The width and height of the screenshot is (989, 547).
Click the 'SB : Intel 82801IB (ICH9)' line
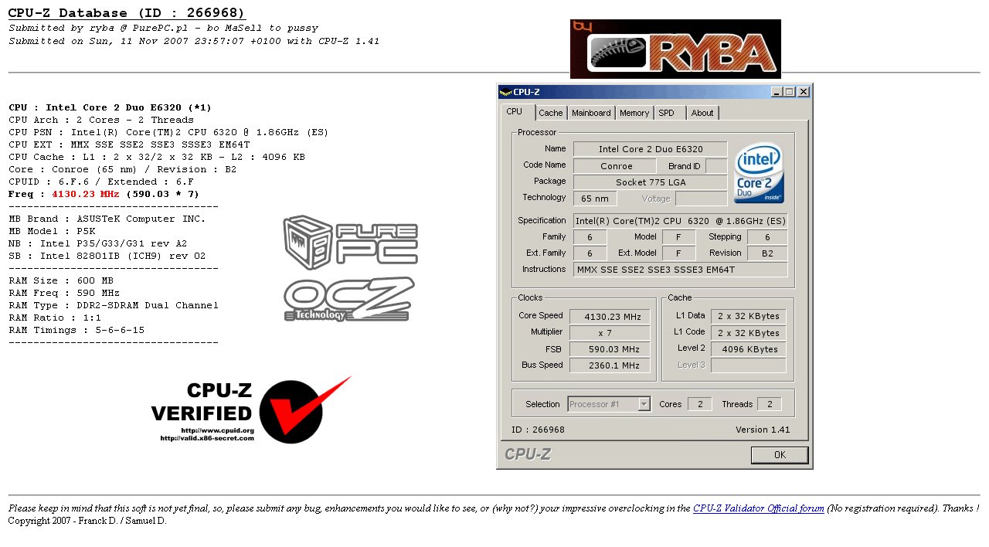[x=107, y=256]
